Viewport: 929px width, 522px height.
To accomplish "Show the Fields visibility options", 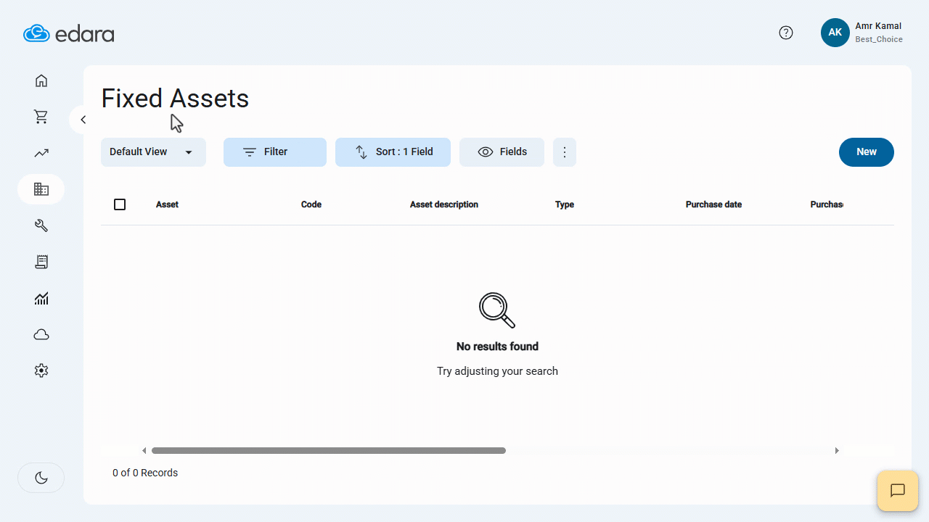I will [502, 152].
